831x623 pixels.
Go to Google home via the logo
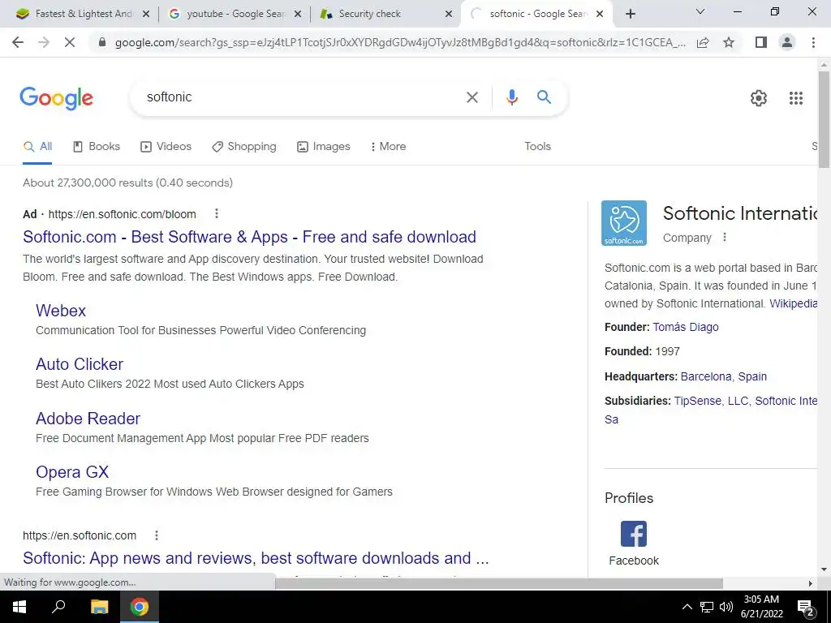click(x=56, y=98)
